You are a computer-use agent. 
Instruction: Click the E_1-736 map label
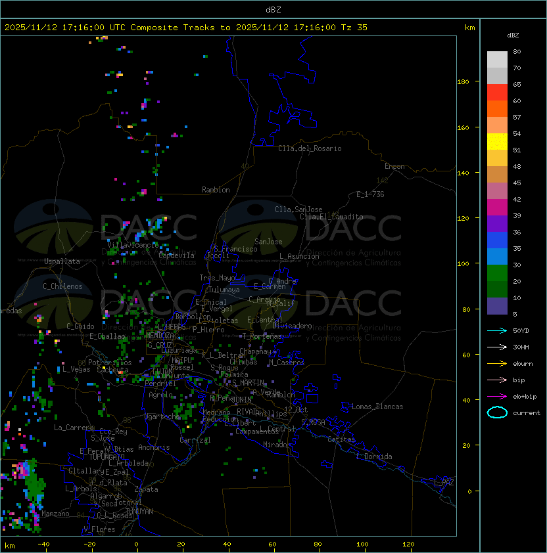370,194
